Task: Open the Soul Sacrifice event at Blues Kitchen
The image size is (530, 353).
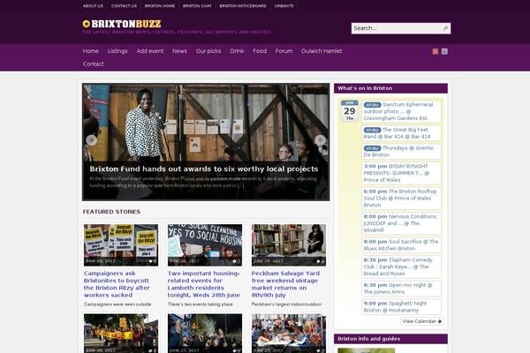Action: tap(401, 245)
